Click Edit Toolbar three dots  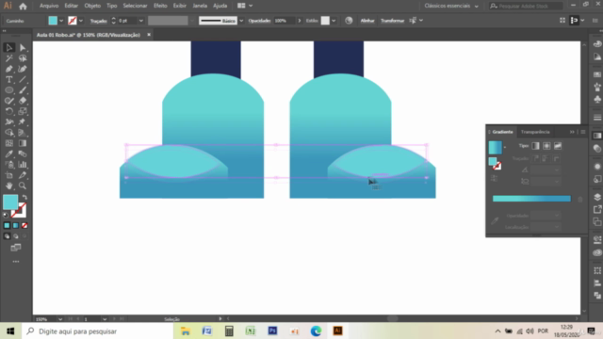(16, 262)
